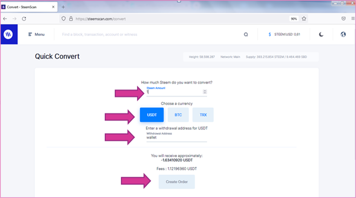
Task: Click the Quick Convert heading
Action: click(57, 56)
